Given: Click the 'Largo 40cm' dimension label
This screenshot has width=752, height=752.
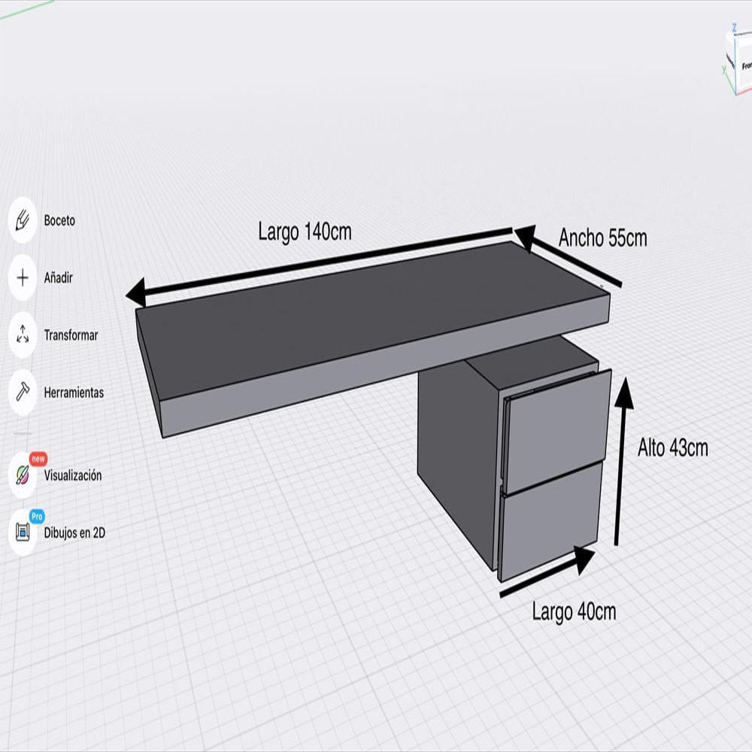Looking at the screenshot, I should (x=574, y=611).
